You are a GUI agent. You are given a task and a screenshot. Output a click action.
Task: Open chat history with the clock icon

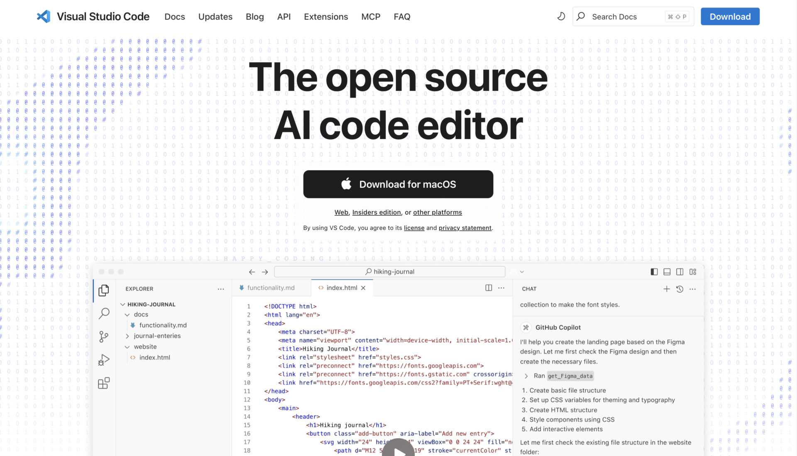[x=680, y=289]
